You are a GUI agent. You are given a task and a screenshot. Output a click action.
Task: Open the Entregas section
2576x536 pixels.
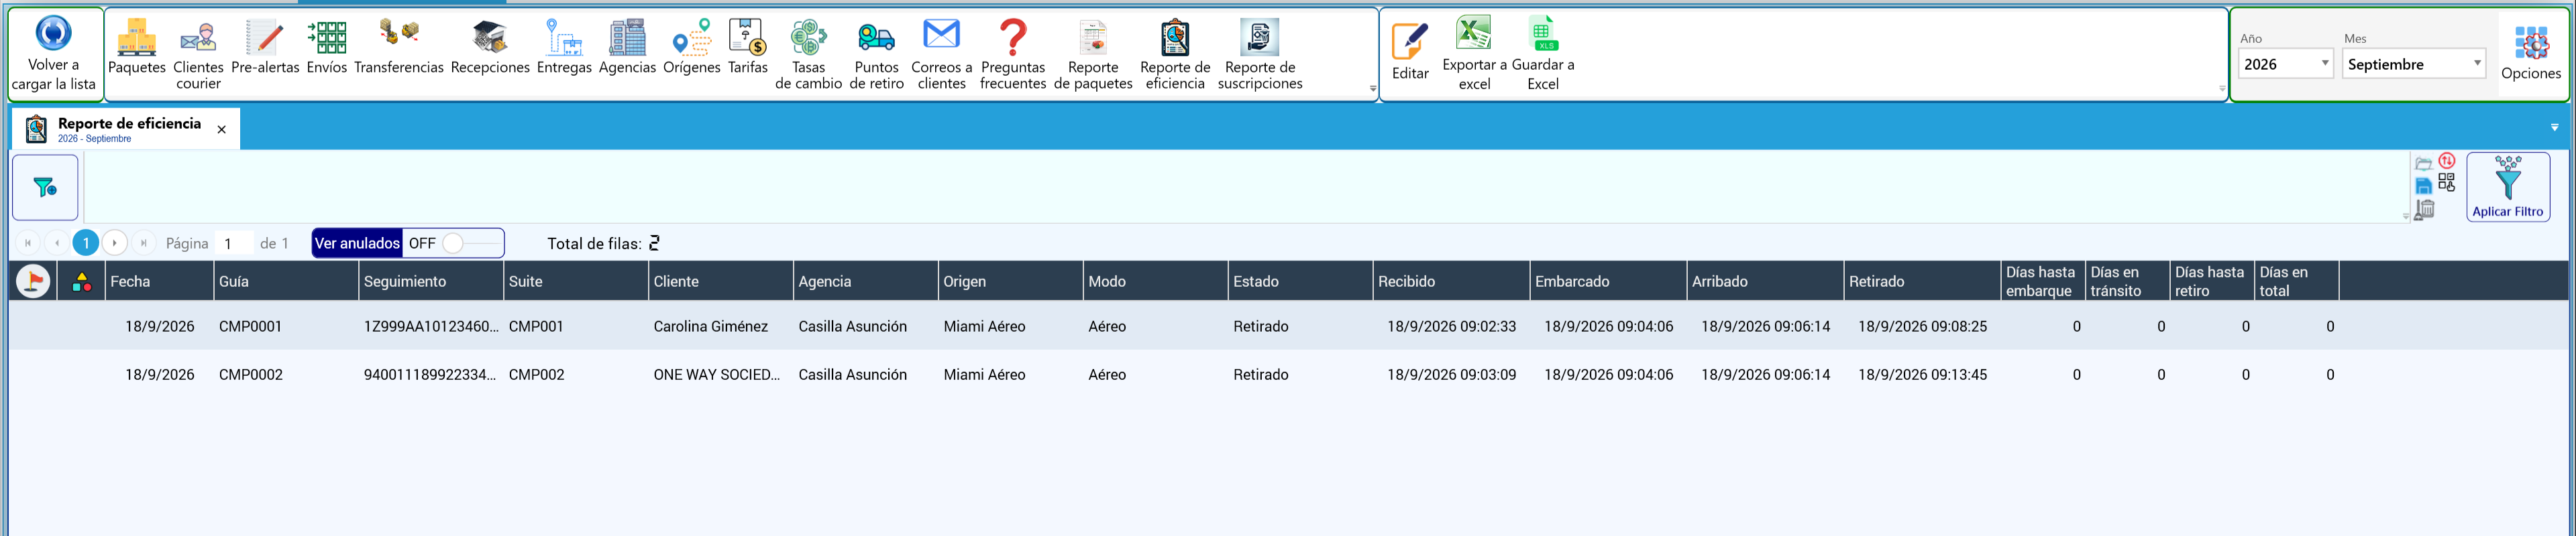tap(564, 48)
